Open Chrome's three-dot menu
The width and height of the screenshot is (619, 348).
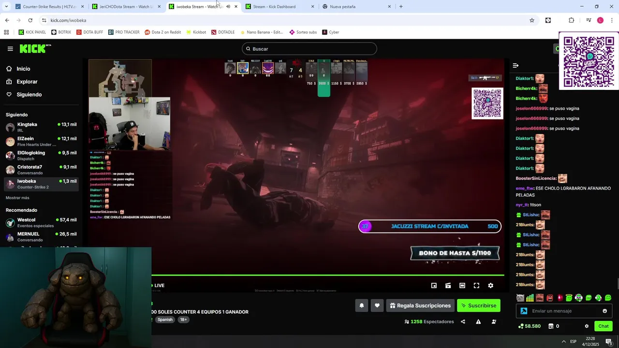coord(612,20)
